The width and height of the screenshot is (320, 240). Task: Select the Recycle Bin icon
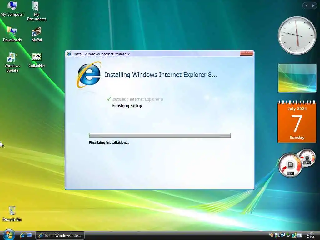click(x=12, y=214)
